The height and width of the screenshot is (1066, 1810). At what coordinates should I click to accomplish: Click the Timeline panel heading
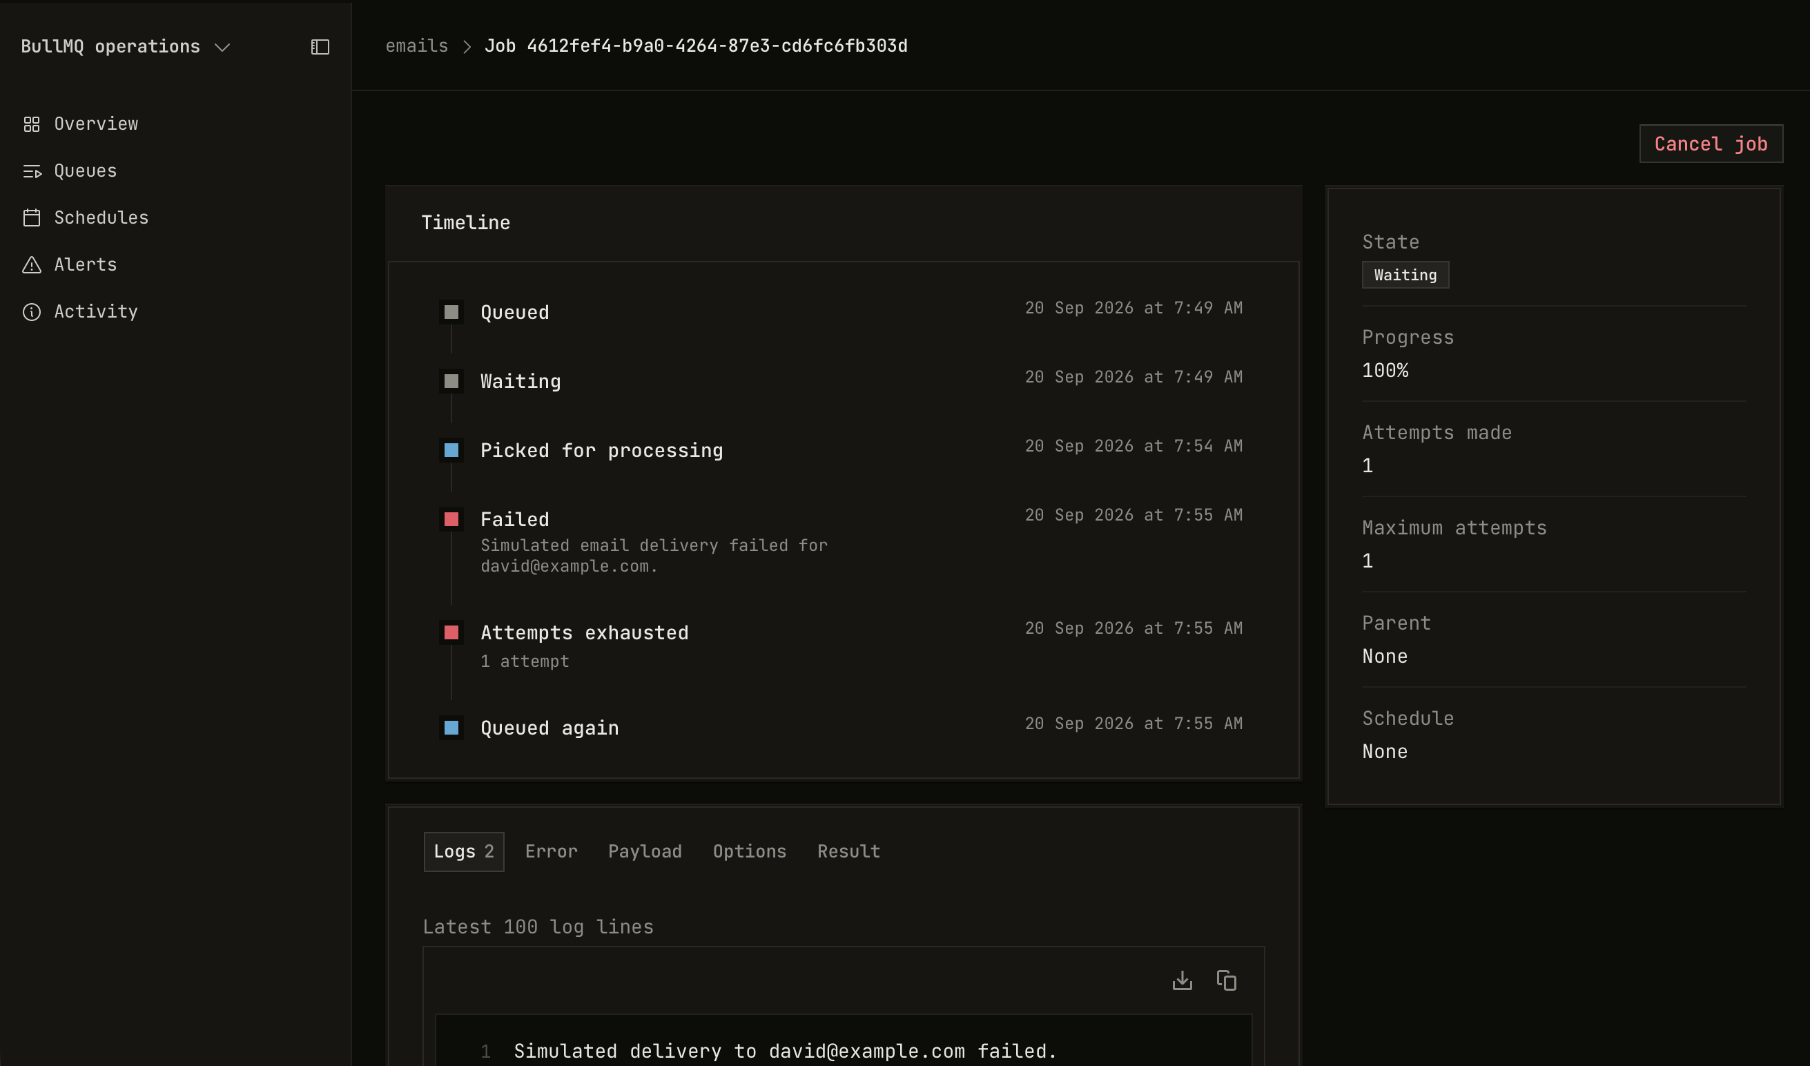tap(465, 223)
